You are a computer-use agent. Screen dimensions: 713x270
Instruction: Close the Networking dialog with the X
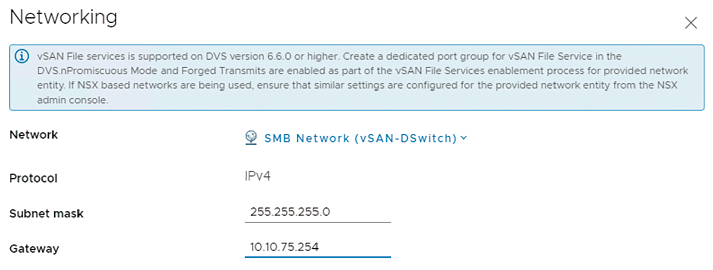691,23
